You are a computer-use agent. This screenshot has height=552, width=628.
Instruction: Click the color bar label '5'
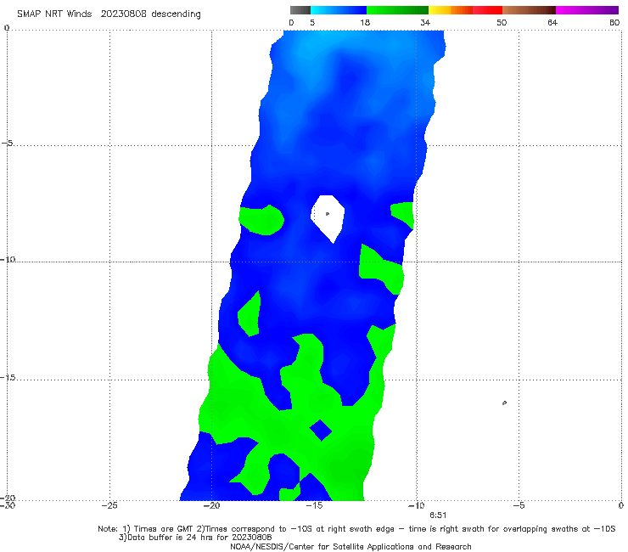coord(312,23)
